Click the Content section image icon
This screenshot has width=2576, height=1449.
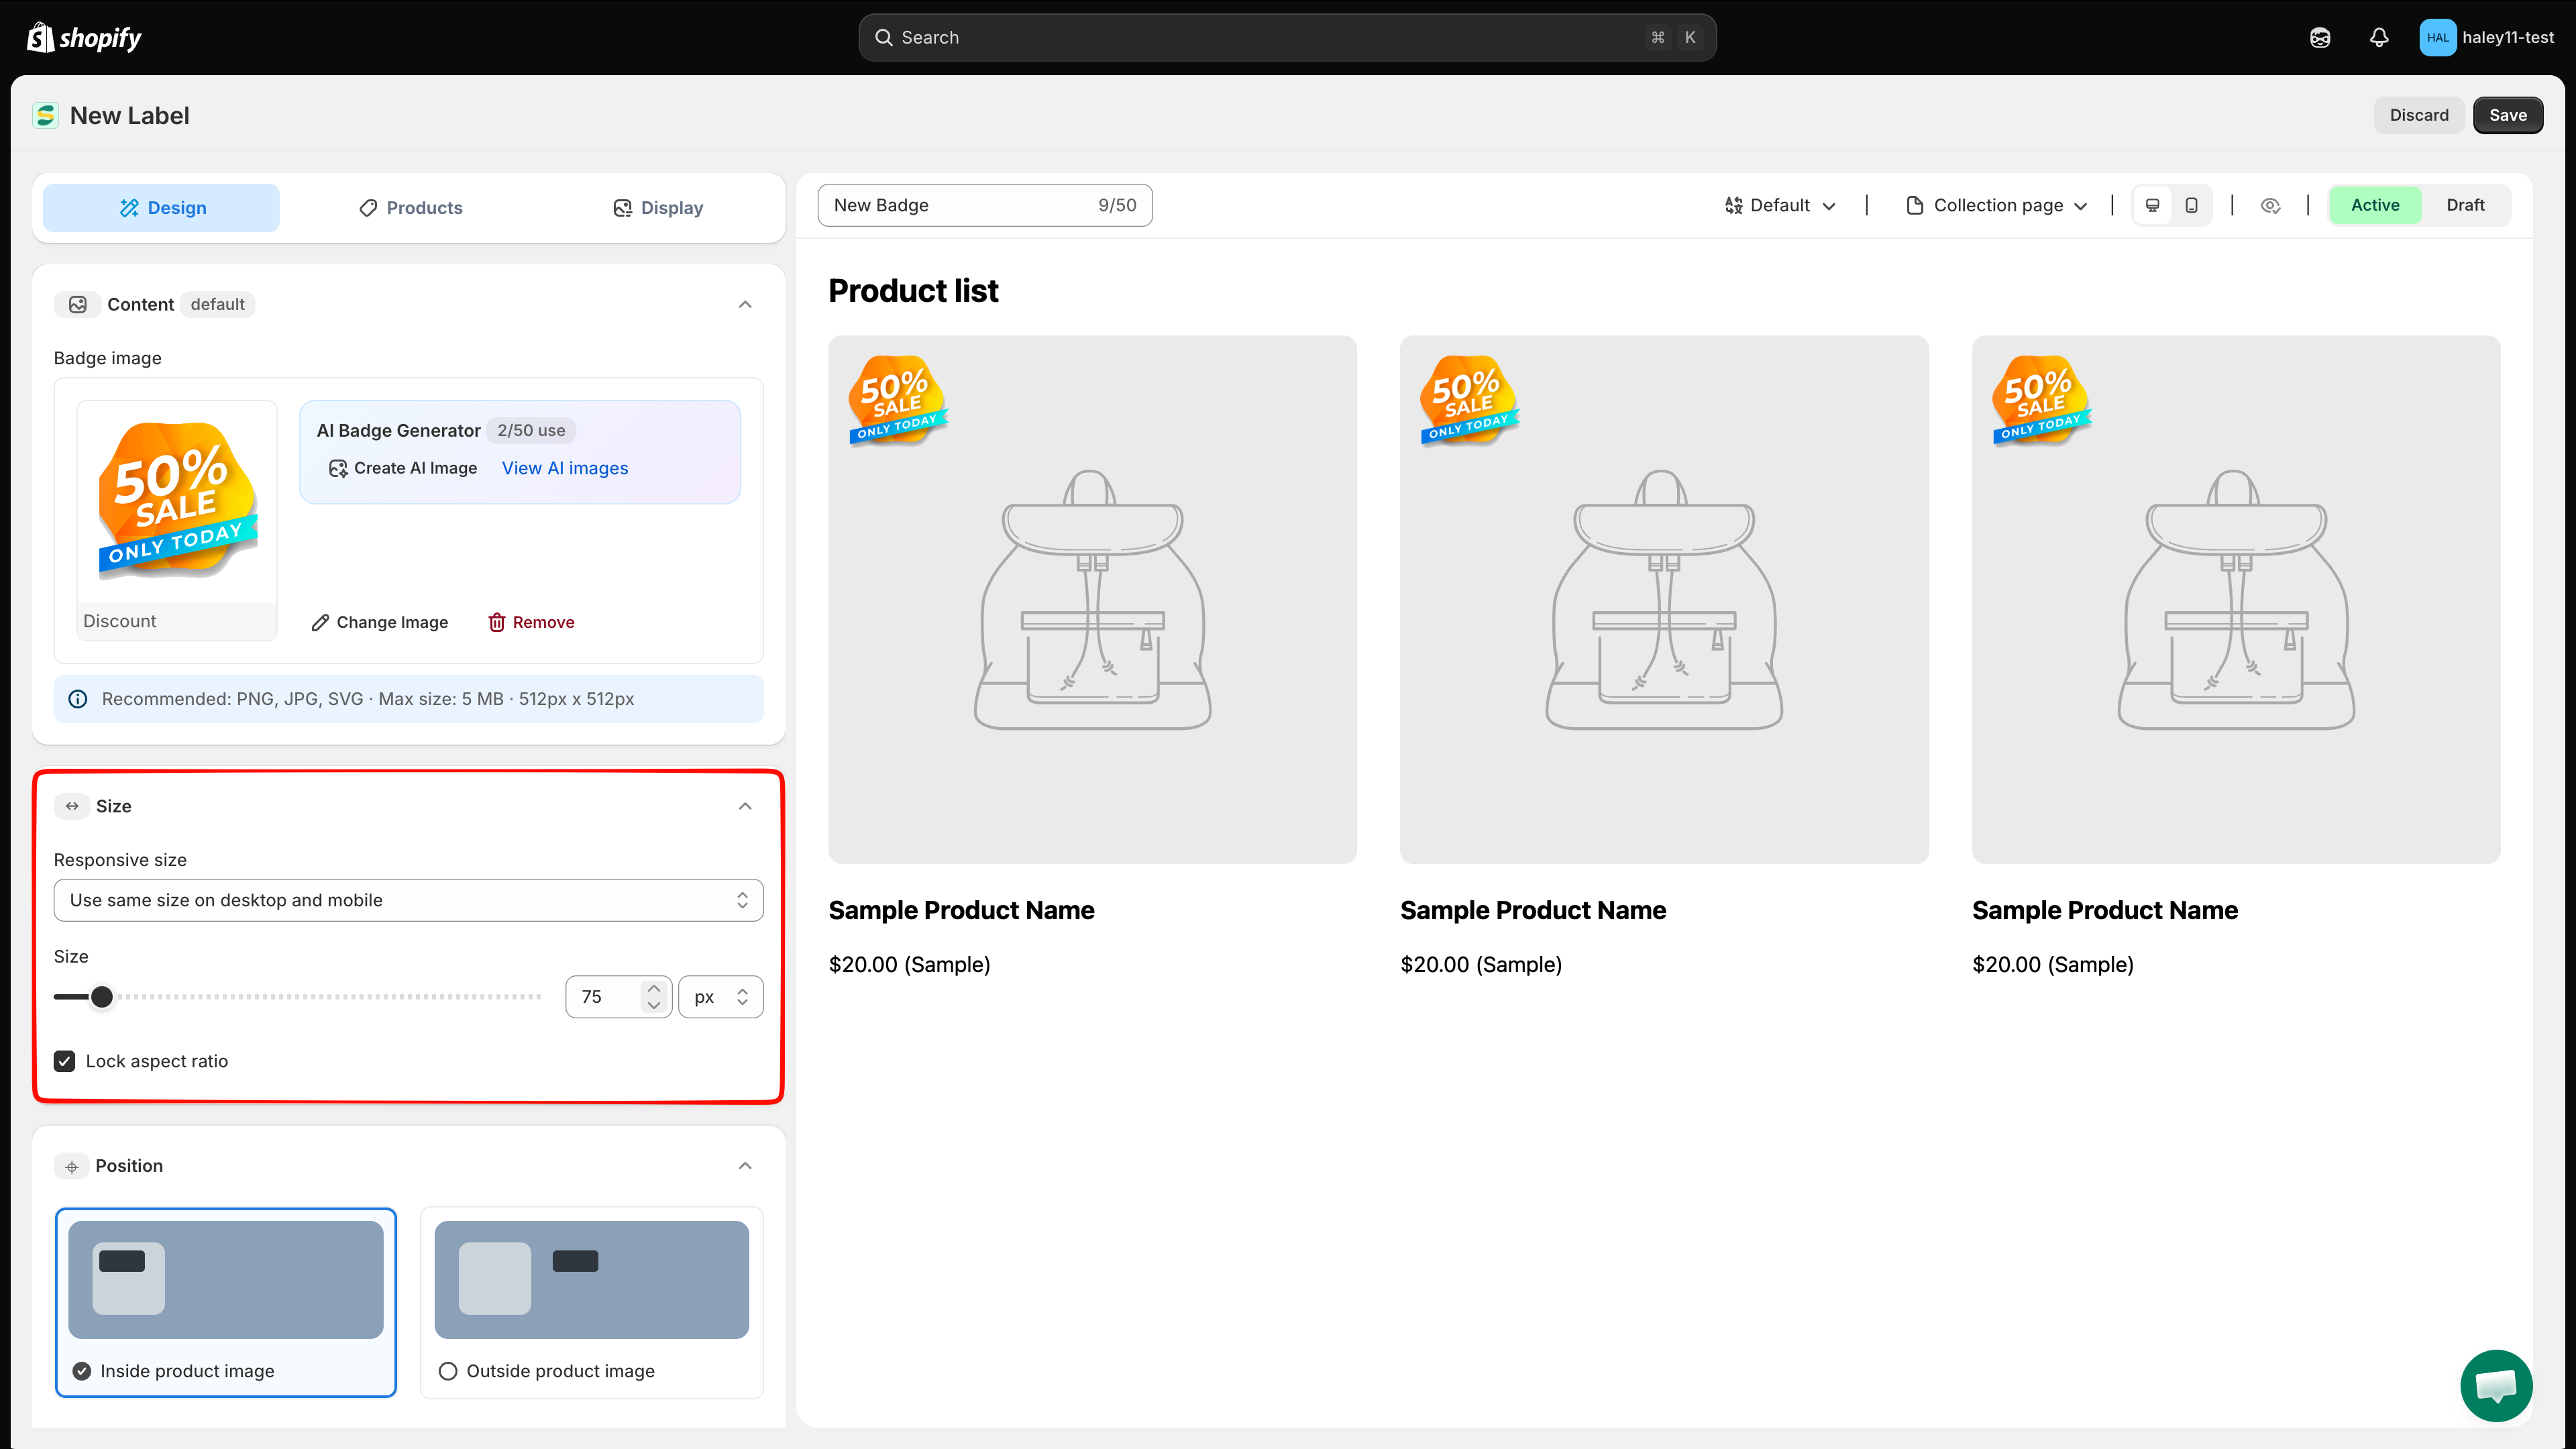pos(77,304)
